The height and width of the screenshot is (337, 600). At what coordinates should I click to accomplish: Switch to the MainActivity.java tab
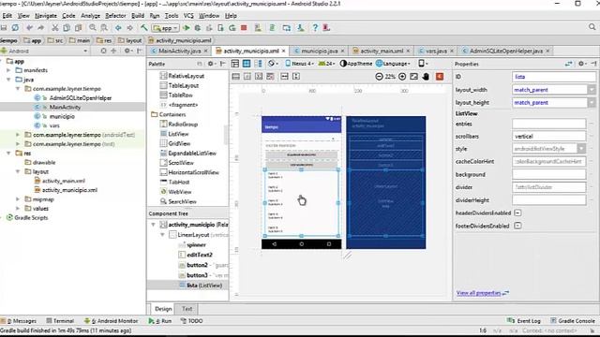180,51
